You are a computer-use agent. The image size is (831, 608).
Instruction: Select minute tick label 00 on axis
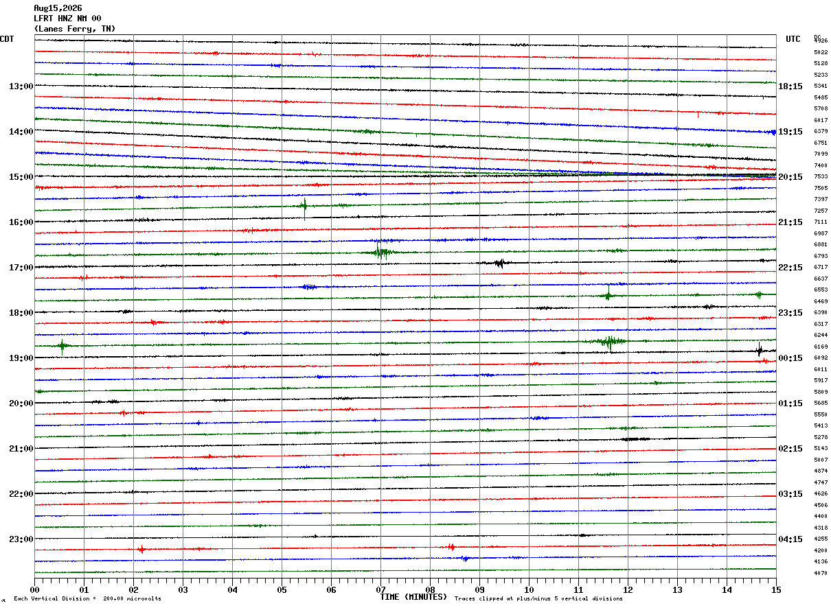coord(34,589)
